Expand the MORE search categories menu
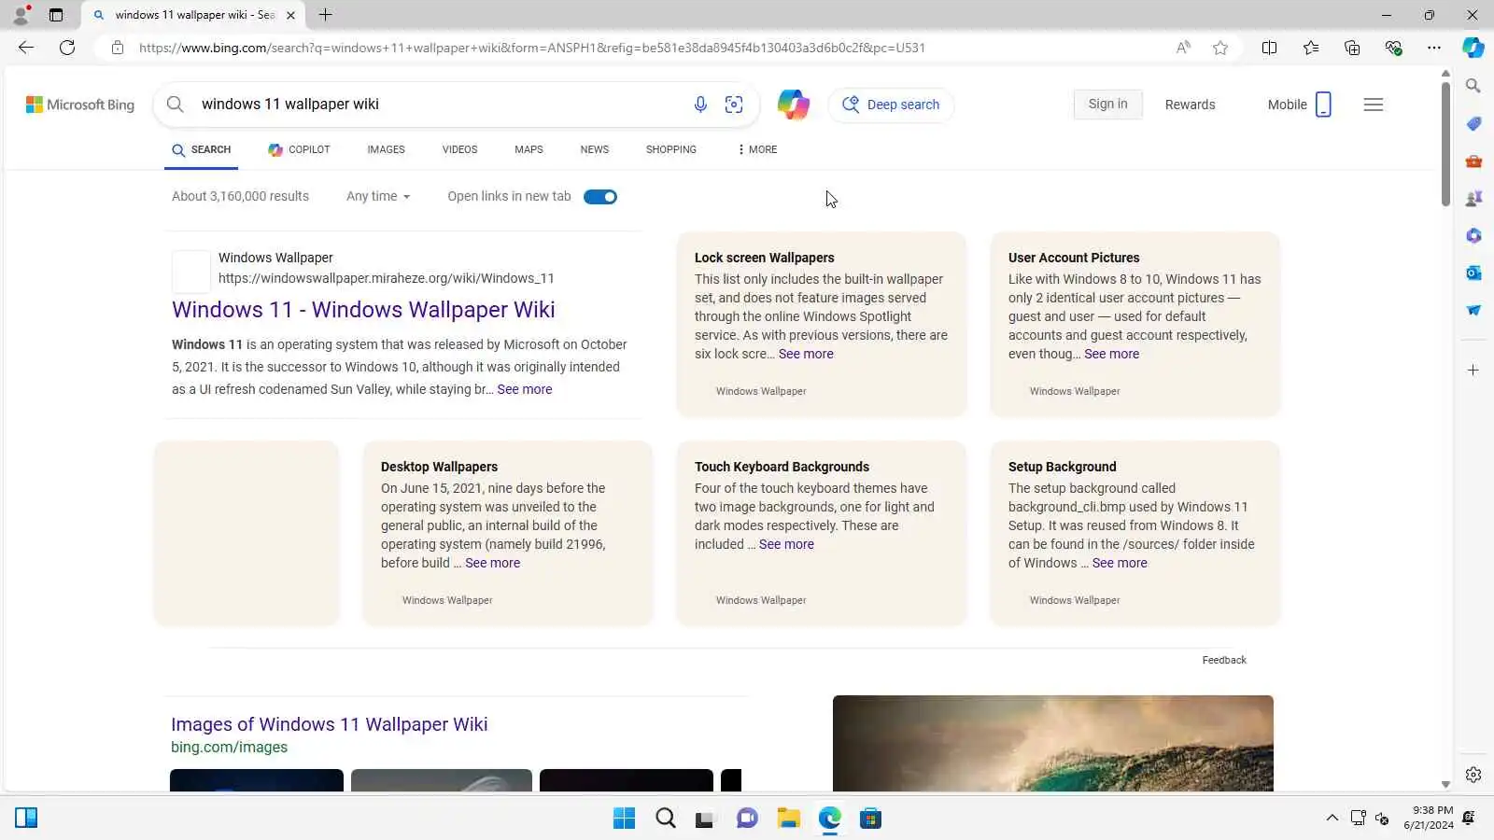1494x840 pixels. click(757, 149)
